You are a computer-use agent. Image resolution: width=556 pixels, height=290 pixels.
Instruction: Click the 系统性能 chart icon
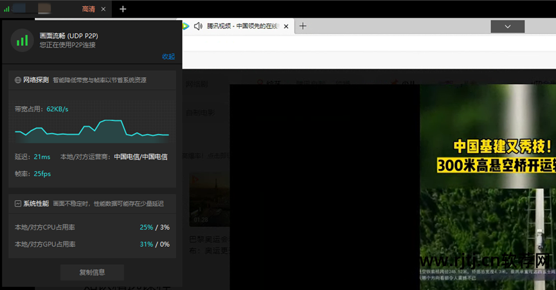pos(18,203)
